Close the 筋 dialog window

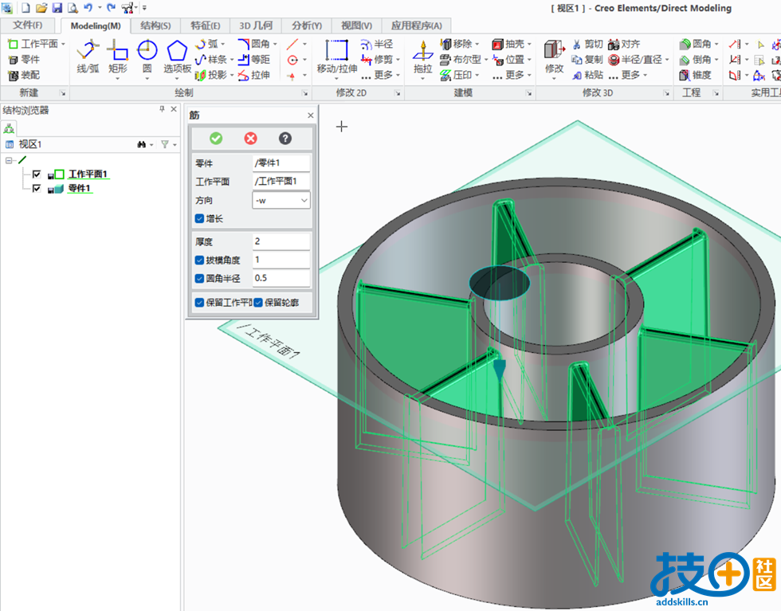[x=310, y=116]
